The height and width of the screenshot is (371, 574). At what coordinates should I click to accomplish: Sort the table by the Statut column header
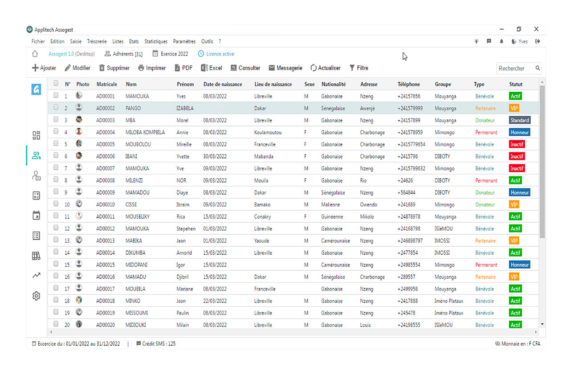516,84
